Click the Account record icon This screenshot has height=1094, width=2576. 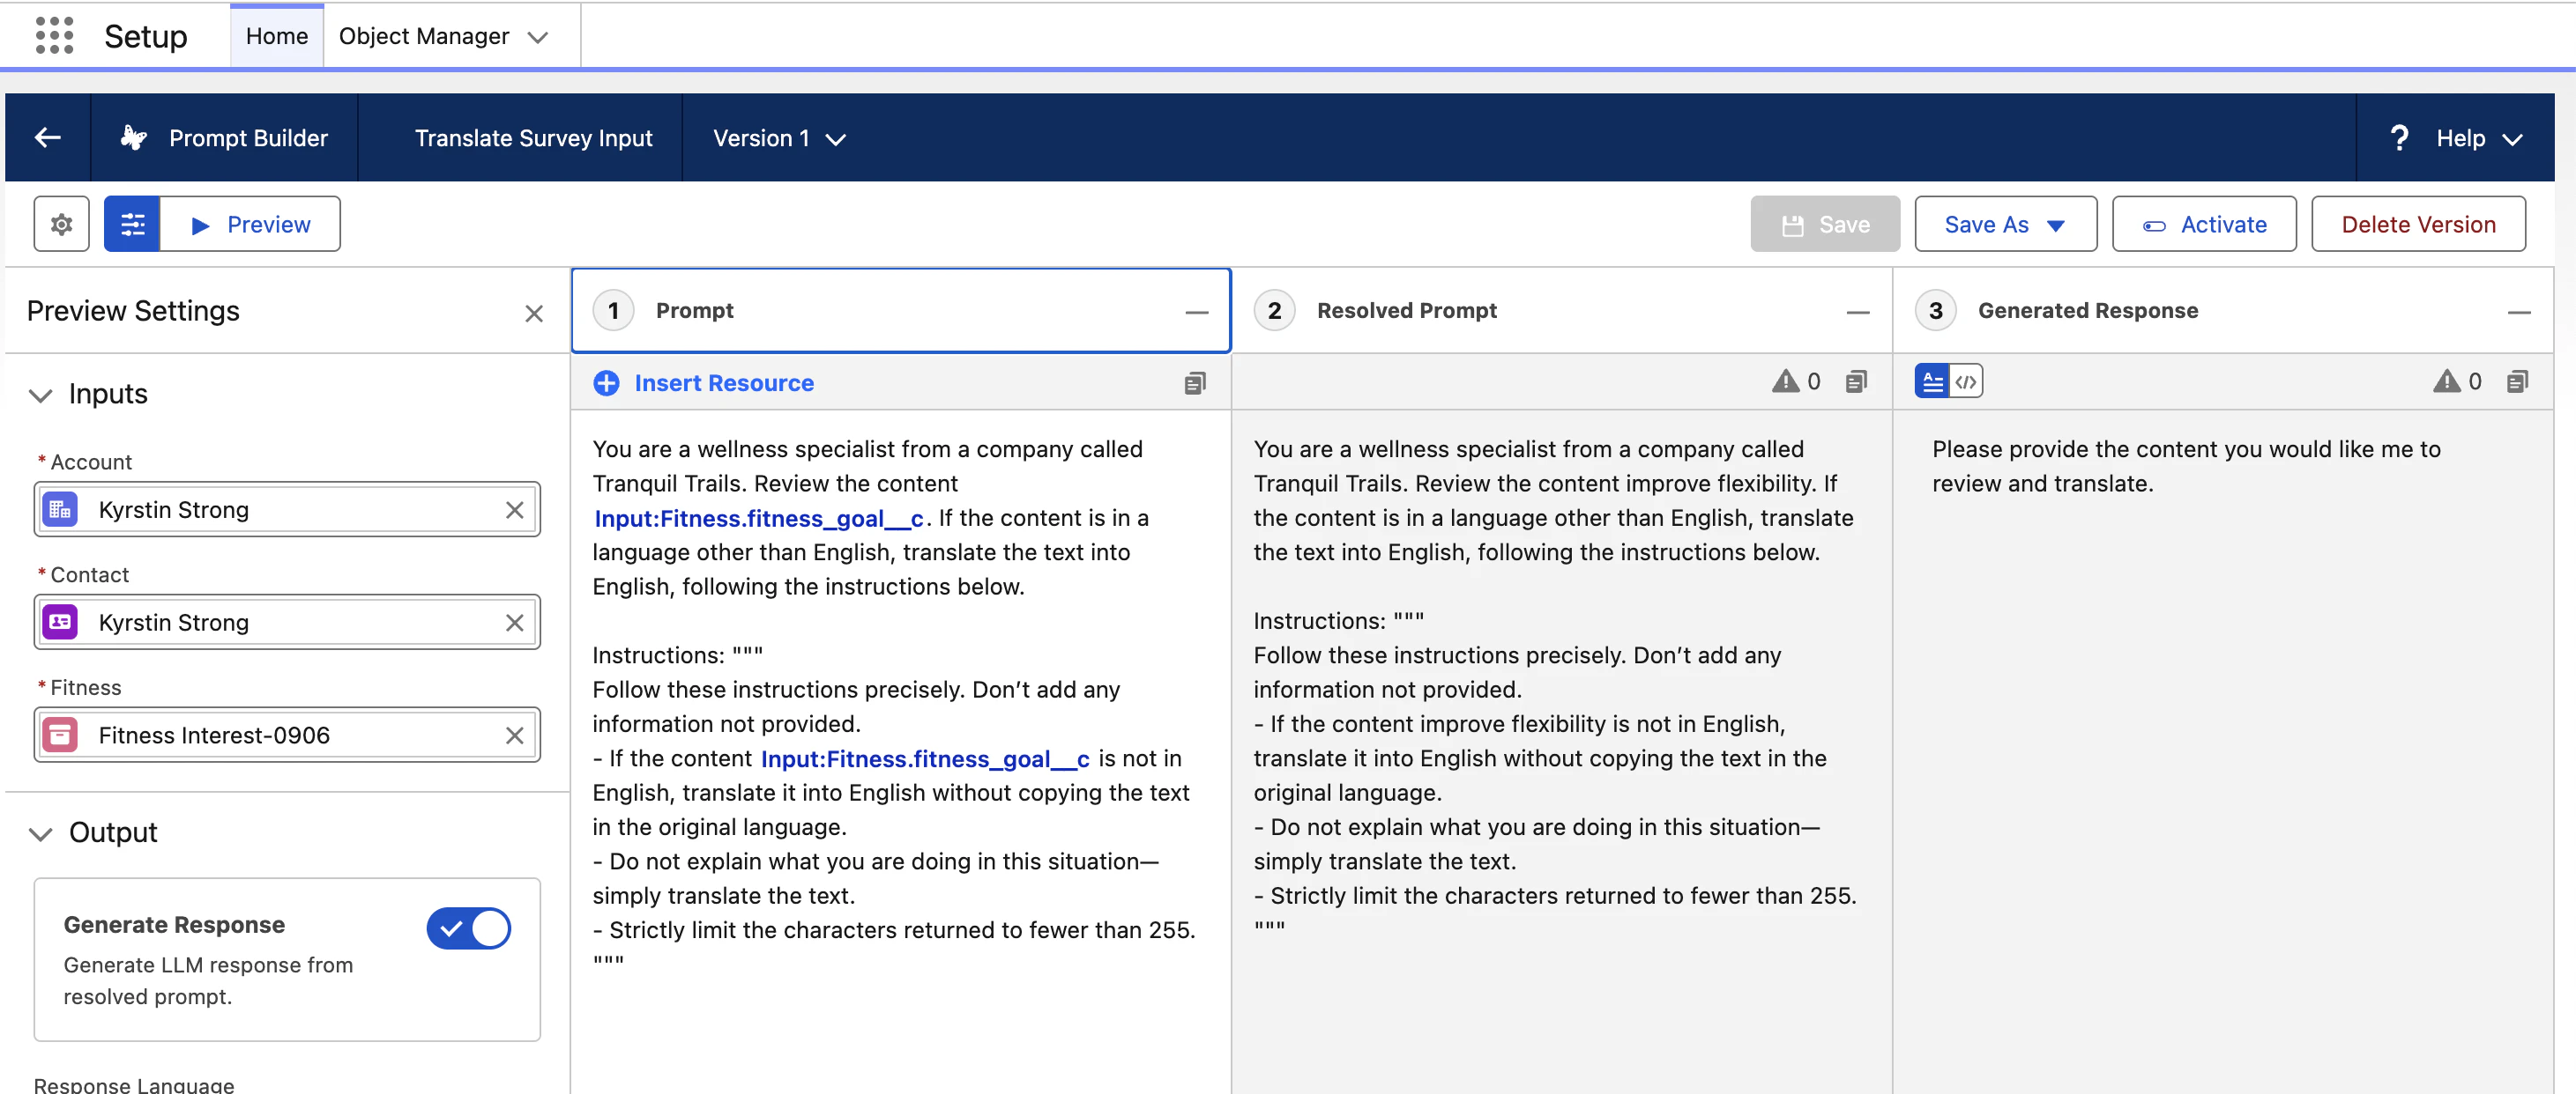pyautogui.click(x=60, y=509)
